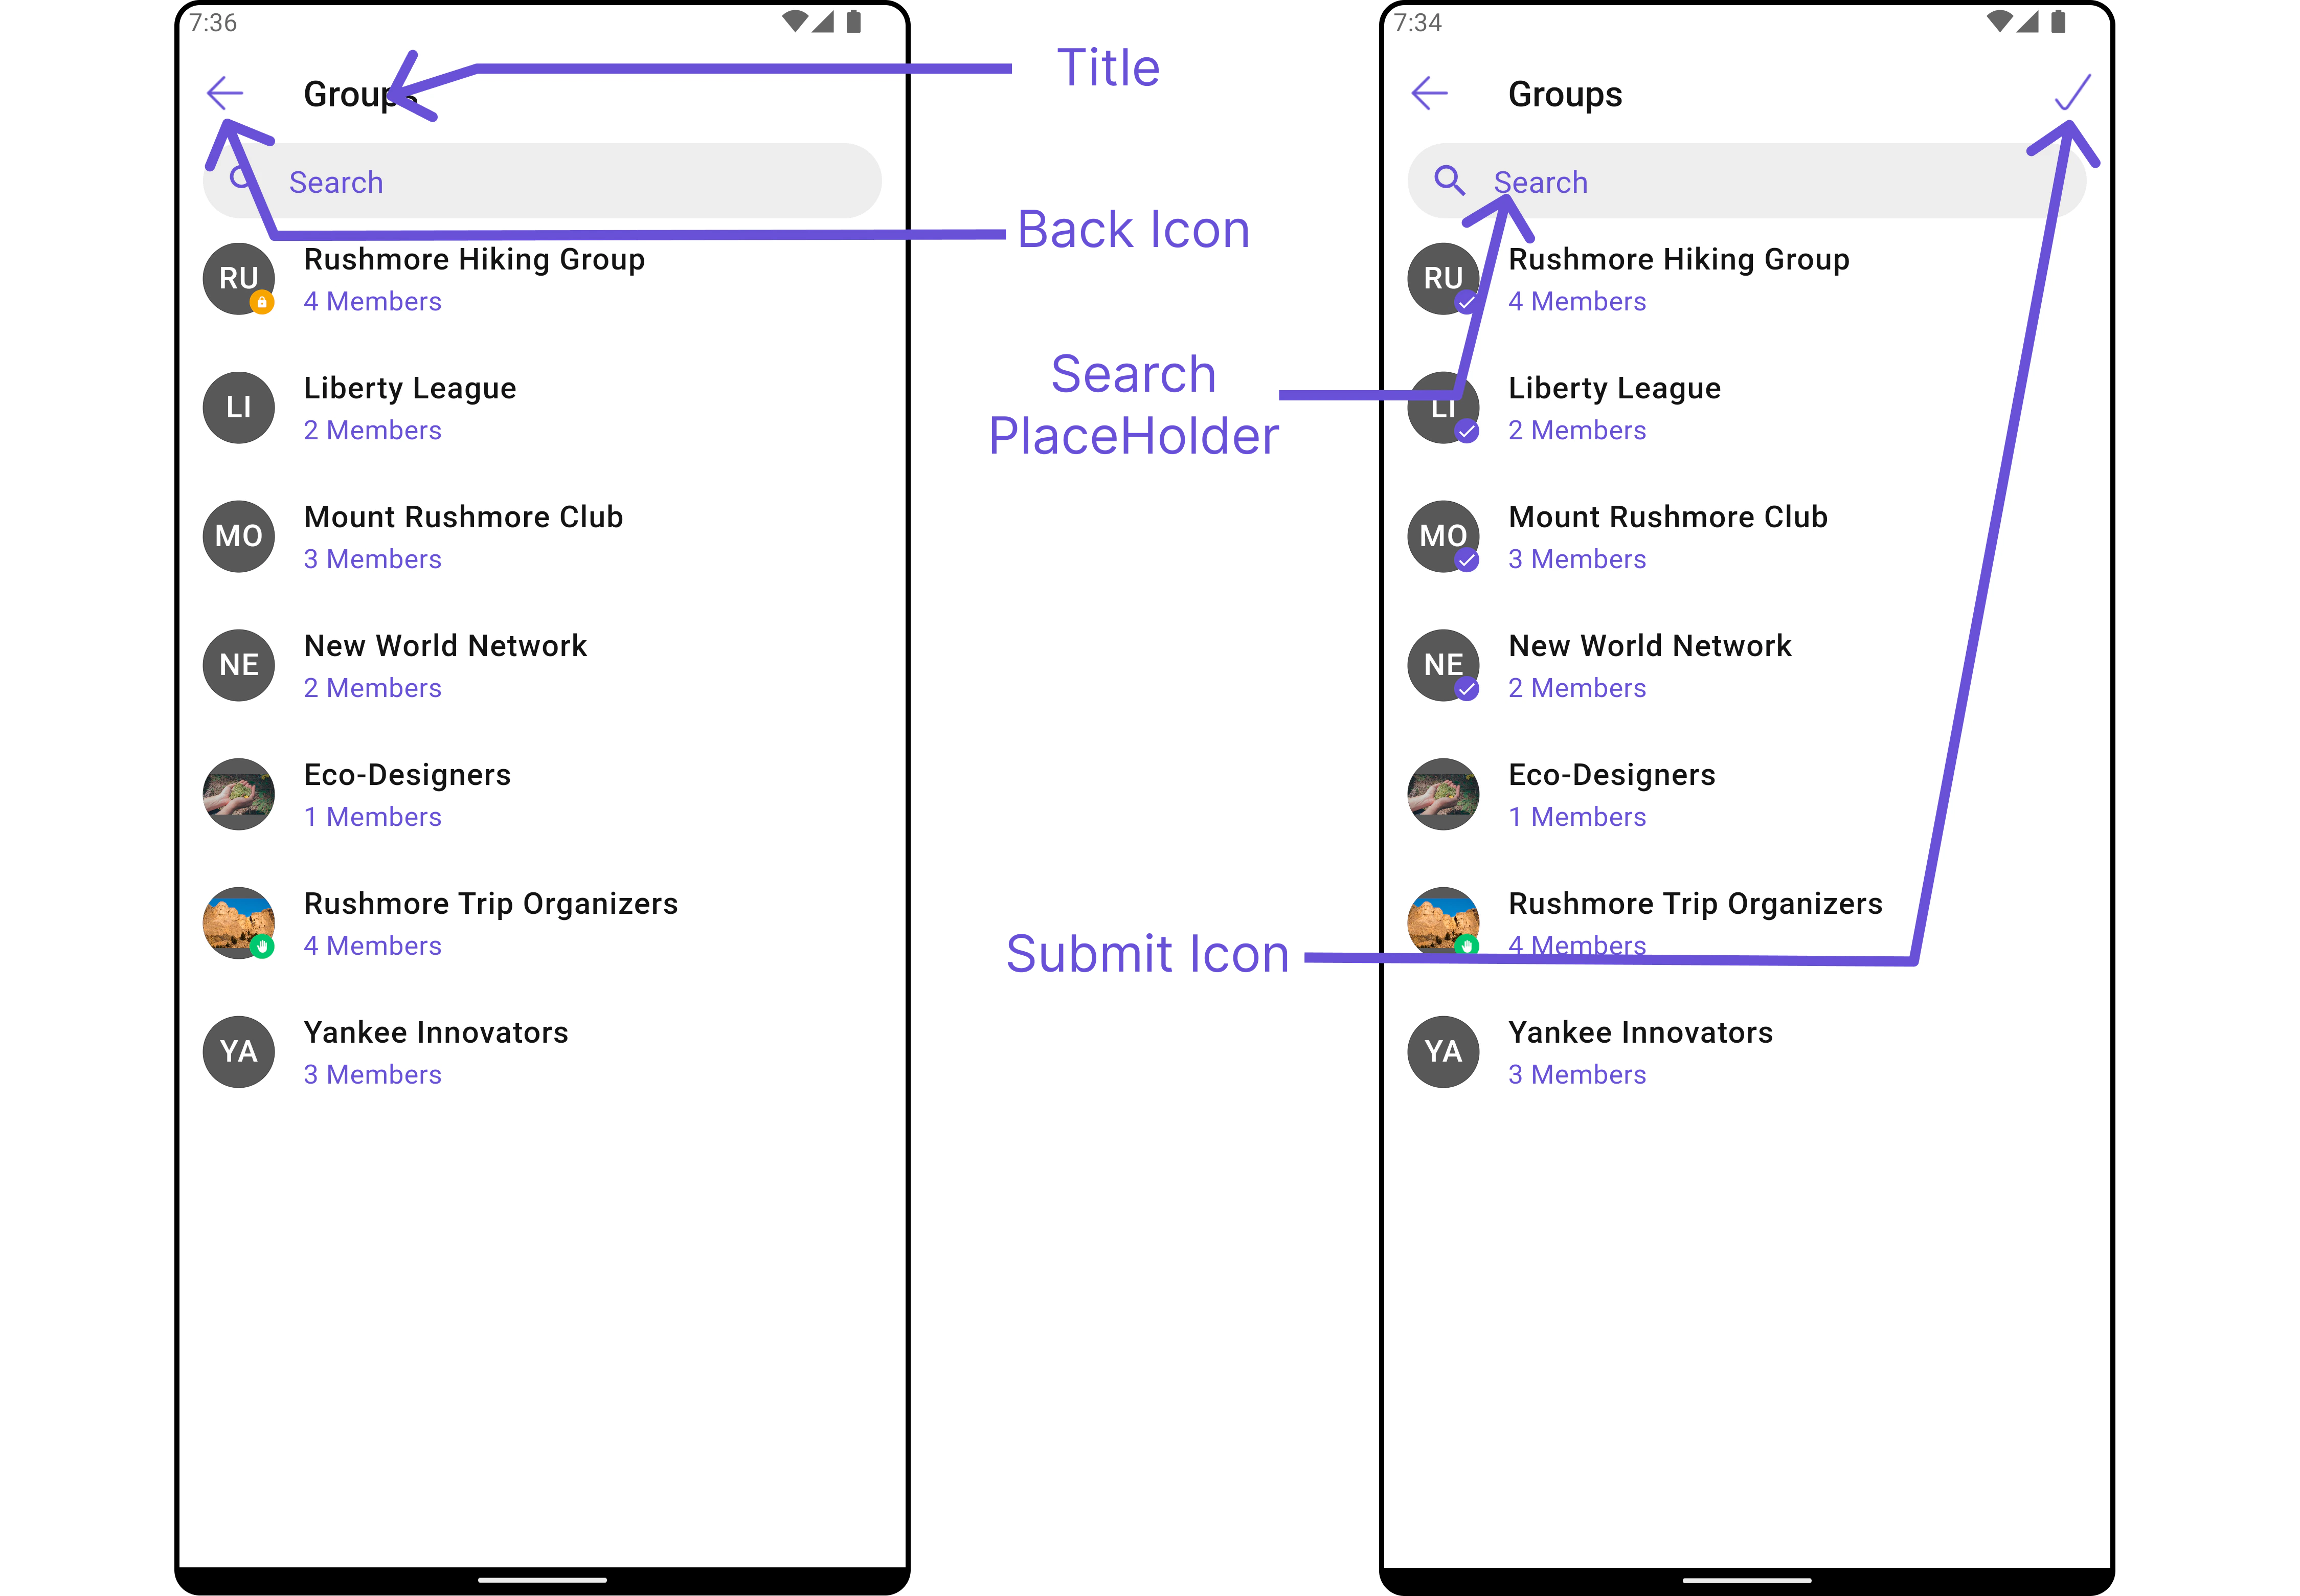Click the left phone's Search input field
The image size is (2300, 1596).
coord(542,181)
